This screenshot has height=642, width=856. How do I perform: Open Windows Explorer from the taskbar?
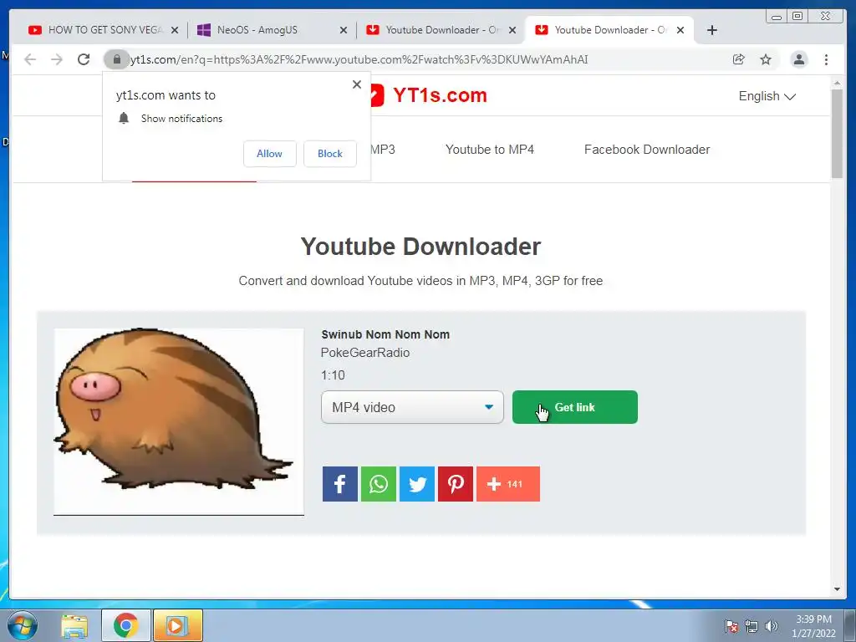pos(74,625)
